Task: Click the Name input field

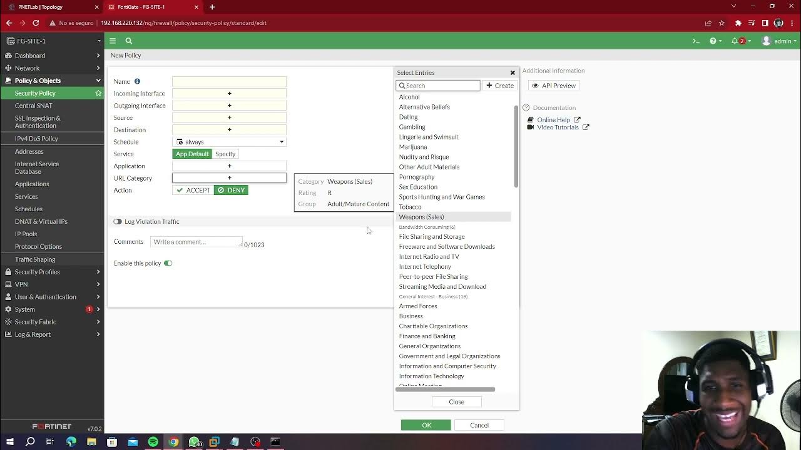Action: (x=229, y=81)
